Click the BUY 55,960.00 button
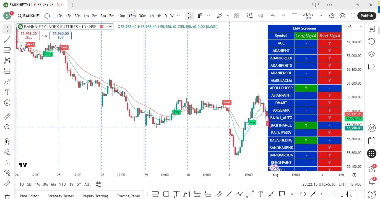The image size is (380, 199). [x=61, y=35]
